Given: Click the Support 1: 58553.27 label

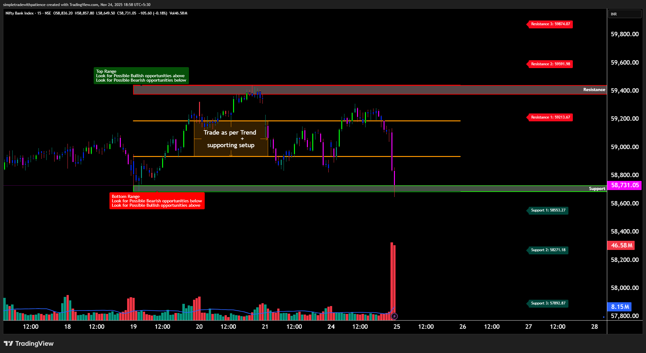Looking at the screenshot, I should 548,210.
